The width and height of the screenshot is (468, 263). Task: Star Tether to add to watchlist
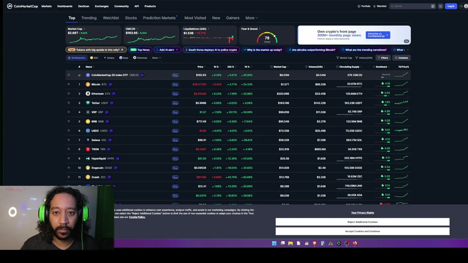(x=68, y=103)
